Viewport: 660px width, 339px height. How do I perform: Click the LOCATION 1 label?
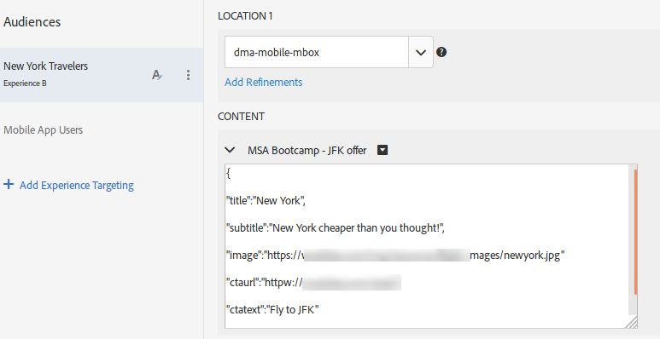point(245,16)
